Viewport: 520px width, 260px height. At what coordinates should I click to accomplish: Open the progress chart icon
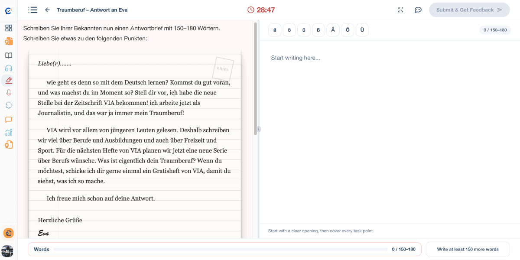pos(9,132)
